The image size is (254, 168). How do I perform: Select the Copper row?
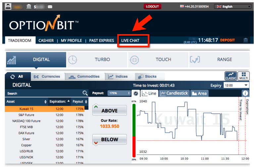click(x=45, y=145)
